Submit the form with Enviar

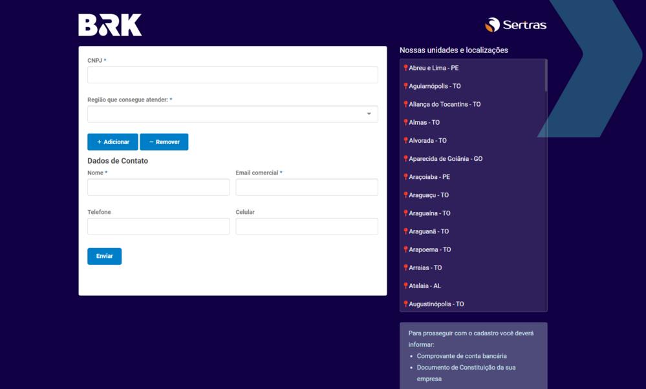(104, 257)
